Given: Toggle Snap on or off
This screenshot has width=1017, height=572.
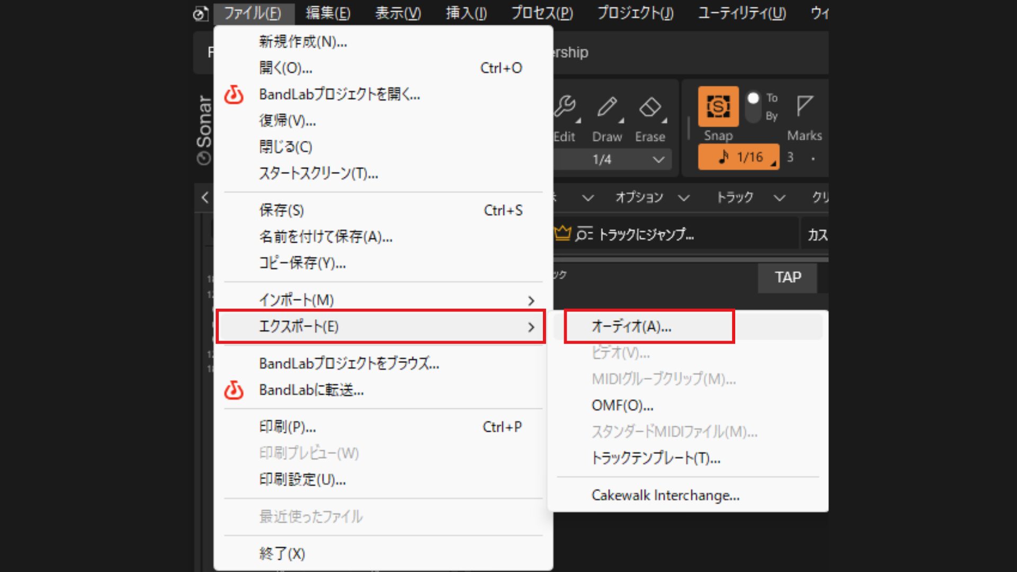Looking at the screenshot, I should (x=718, y=106).
